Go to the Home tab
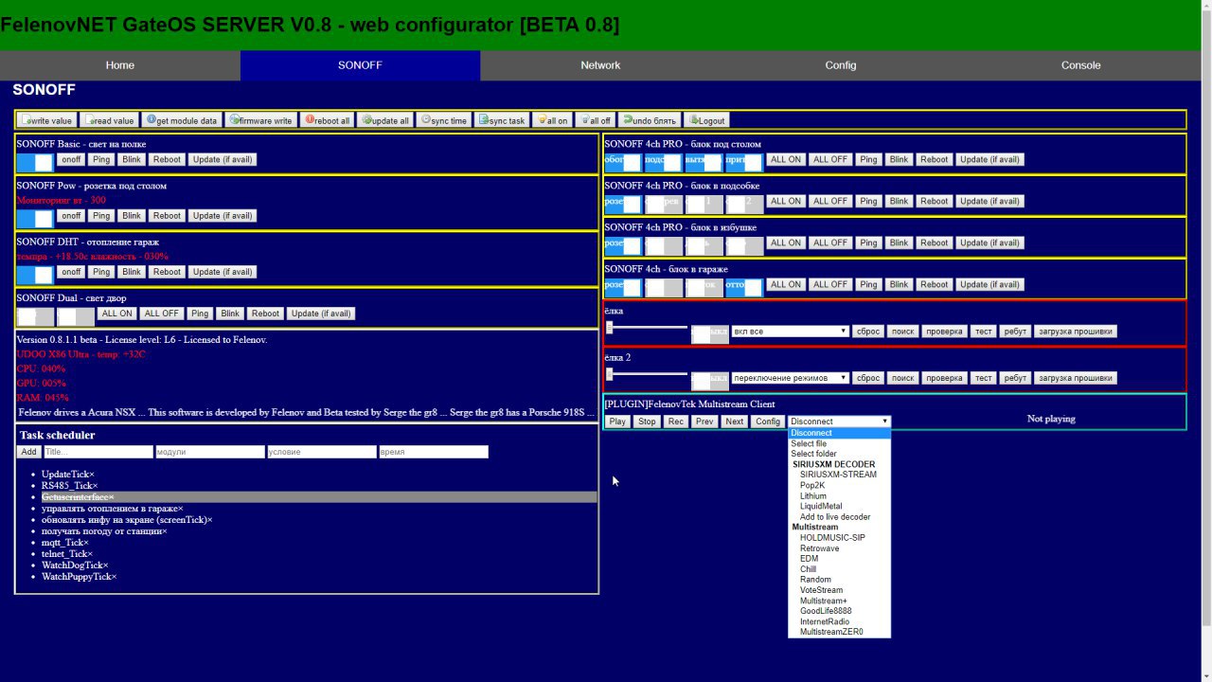Screen dimensions: 1212x682 click(x=120, y=65)
